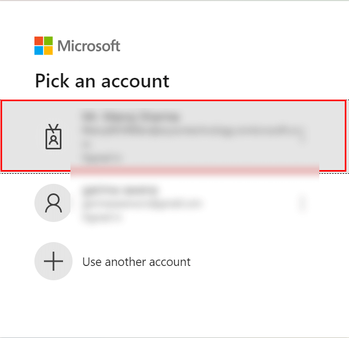Choose the second account with the person avatar
The height and width of the screenshot is (338, 349).
pos(174,203)
